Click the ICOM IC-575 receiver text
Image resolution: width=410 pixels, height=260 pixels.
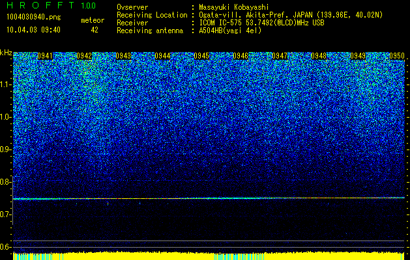261,23
